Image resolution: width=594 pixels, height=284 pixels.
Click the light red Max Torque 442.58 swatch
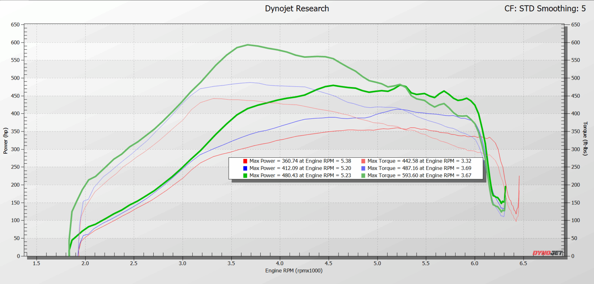click(363, 161)
